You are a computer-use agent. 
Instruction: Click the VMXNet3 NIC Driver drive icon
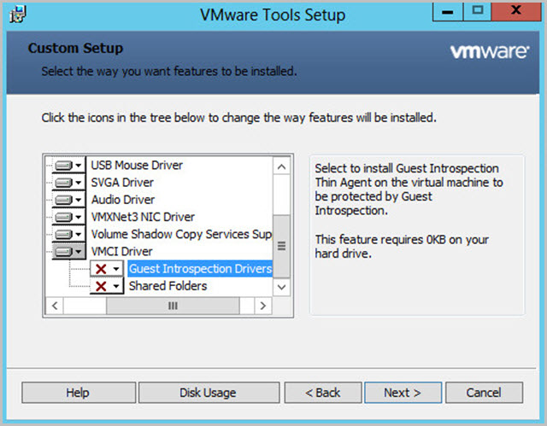click(x=63, y=217)
